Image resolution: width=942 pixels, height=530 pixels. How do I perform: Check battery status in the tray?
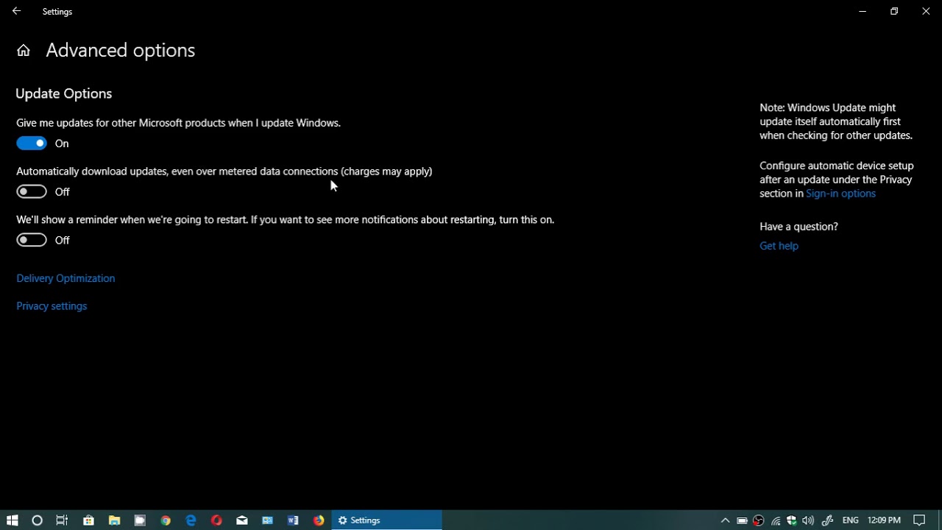[742, 520]
